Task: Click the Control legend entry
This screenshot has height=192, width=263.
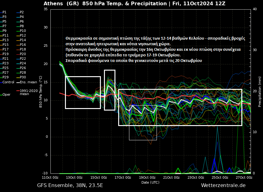Action: click(8, 82)
